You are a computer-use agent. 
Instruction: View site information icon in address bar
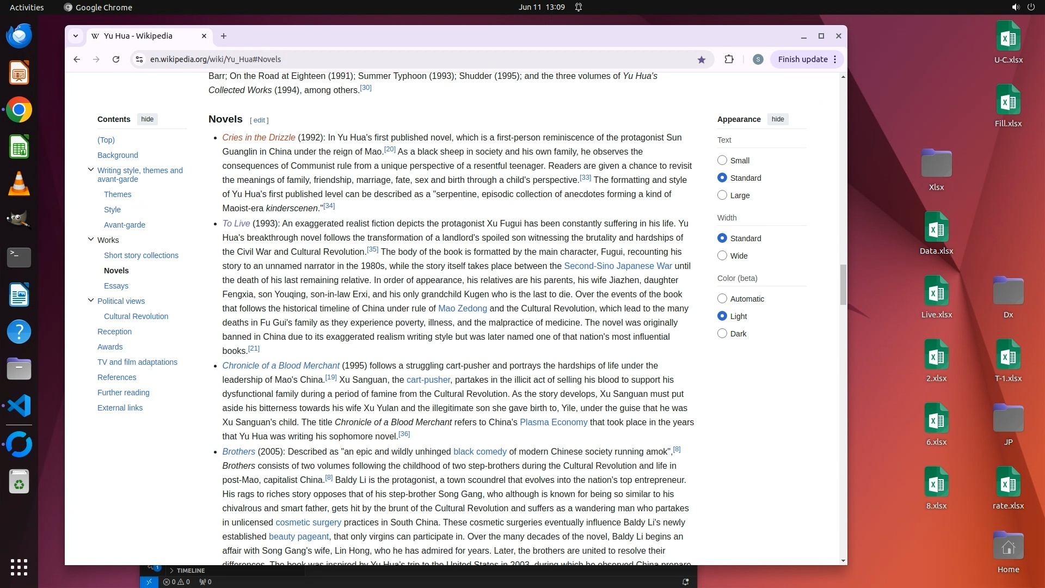pyautogui.click(x=139, y=59)
